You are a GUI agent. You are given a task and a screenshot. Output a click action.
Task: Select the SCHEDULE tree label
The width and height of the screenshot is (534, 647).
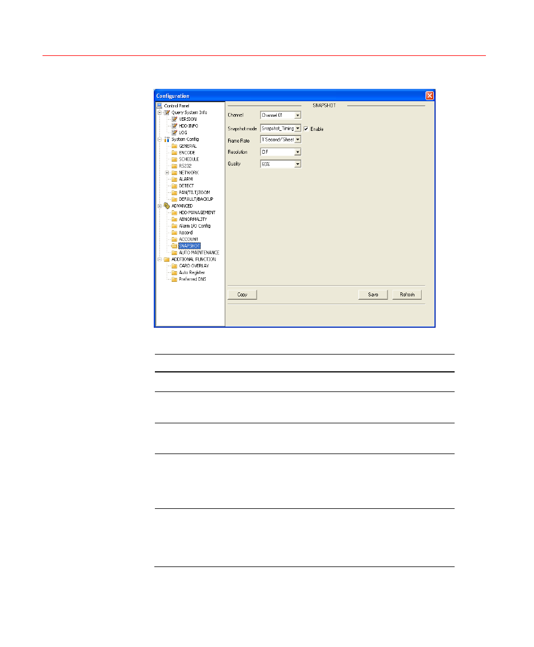click(189, 159)
